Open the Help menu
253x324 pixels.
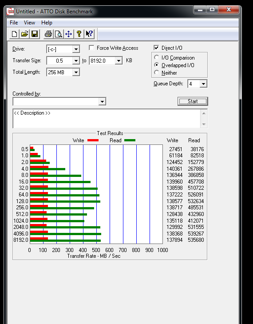(47, 23)
